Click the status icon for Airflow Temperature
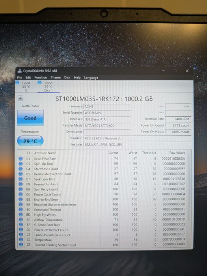Screen dimensions: 207x276 point(21,220)
